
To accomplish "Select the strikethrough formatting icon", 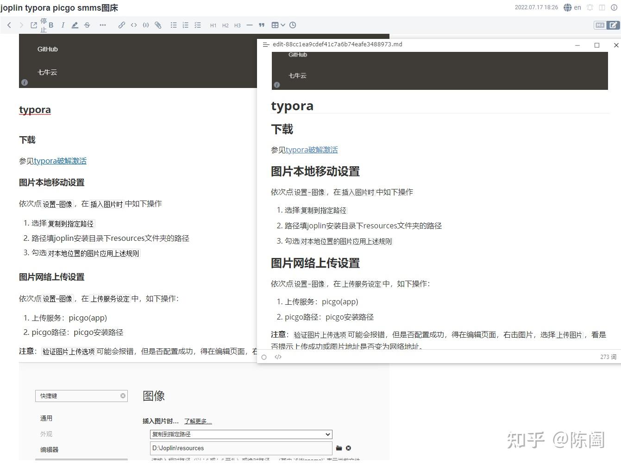I will [87, 25].
